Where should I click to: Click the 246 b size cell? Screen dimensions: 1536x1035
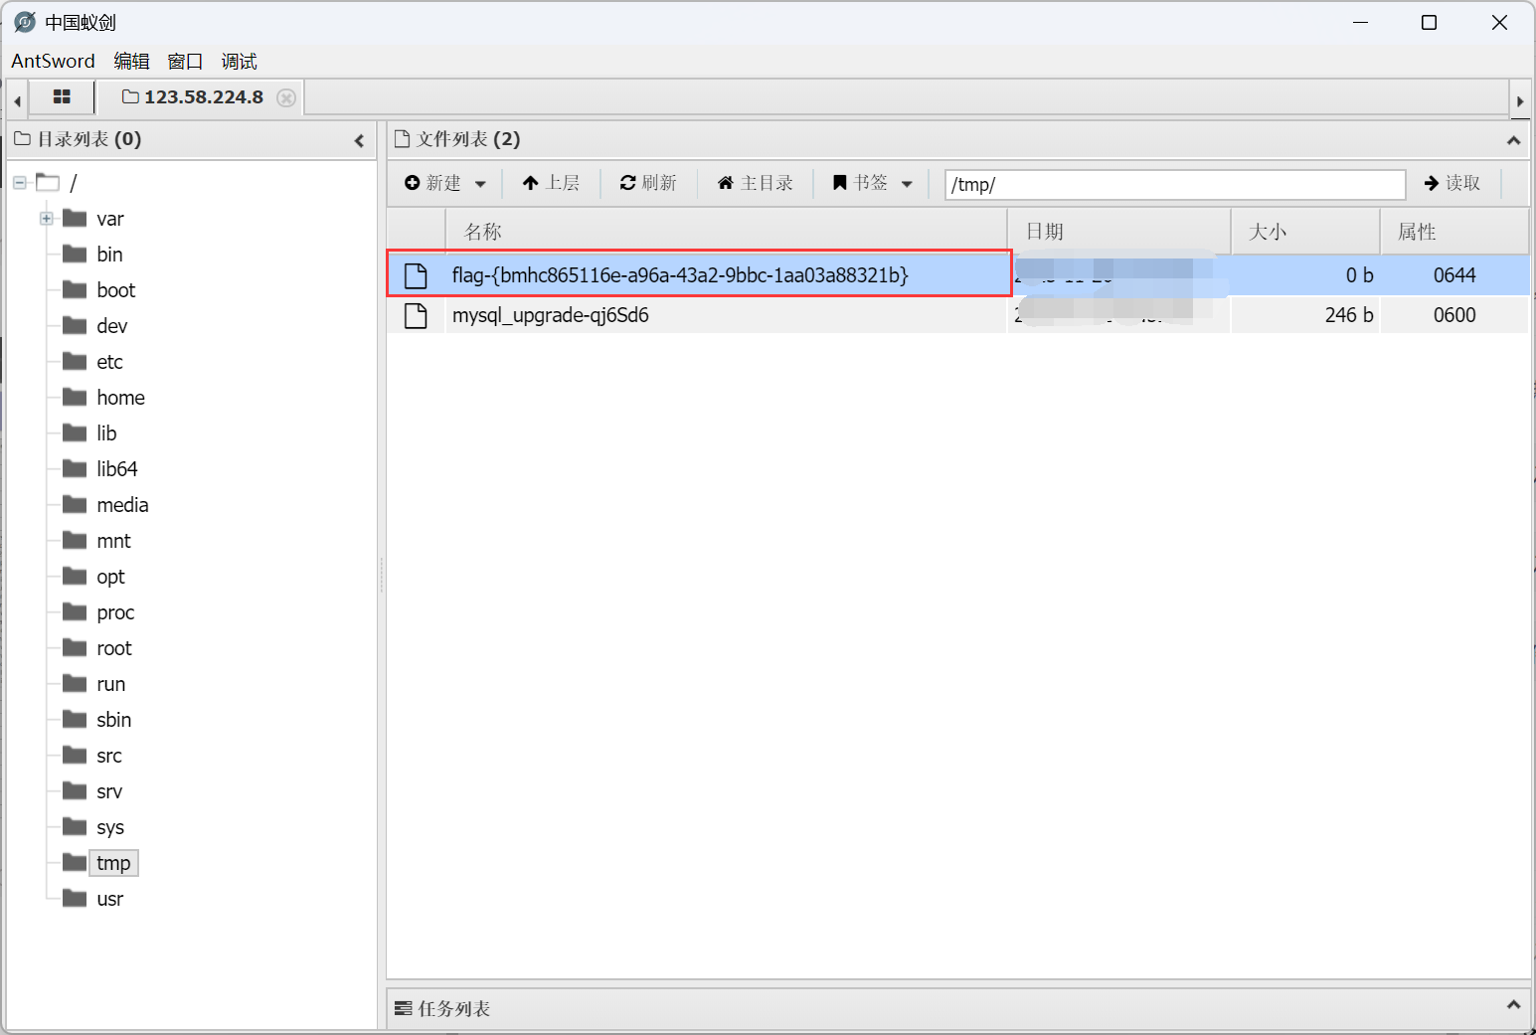click(x=1305, y=315)
